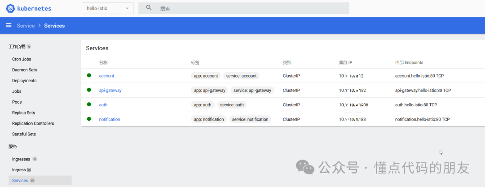The image size is (485, 187).
Task: Click the N badge beside Ingresses
Action: click(x=35, y=159)
